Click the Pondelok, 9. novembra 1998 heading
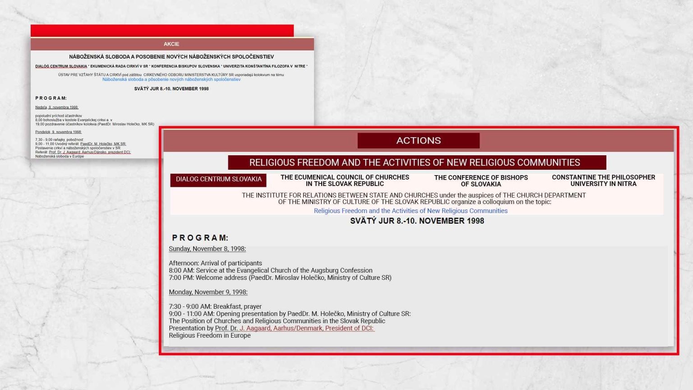693x390 pixels. click(59, 132)
